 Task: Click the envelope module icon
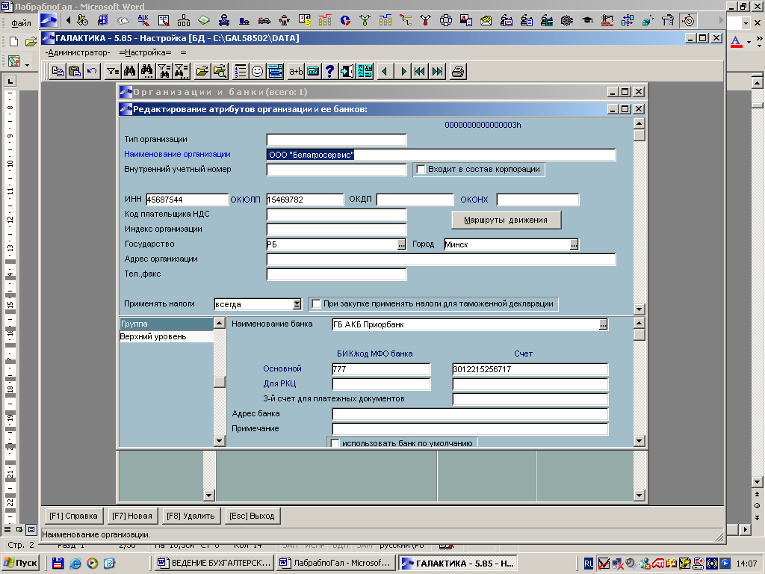[x=486, y=20]
